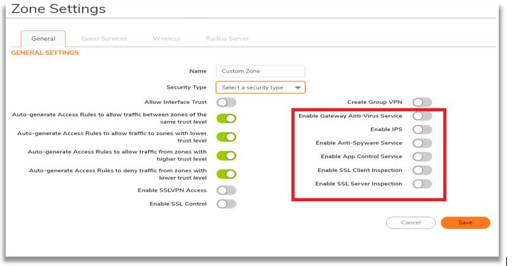Click the Cancel button
This screenshot has height=266, width=512.
pyautogui.click(x=411, y=223)
